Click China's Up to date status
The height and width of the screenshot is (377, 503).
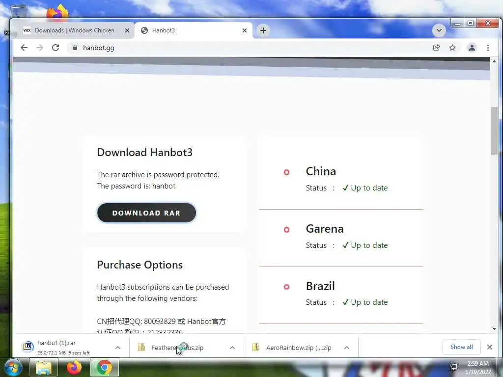pos(365,188)
